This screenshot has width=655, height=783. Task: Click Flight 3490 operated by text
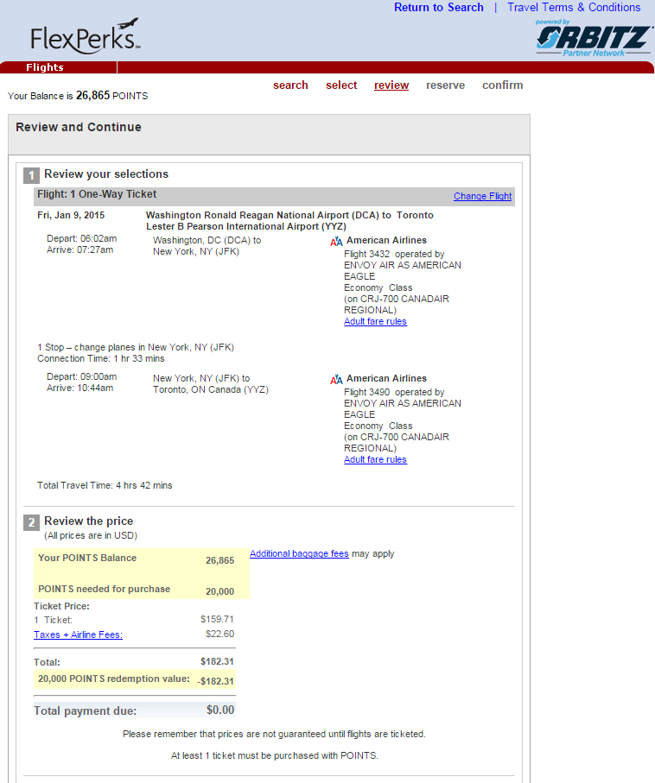394,393
